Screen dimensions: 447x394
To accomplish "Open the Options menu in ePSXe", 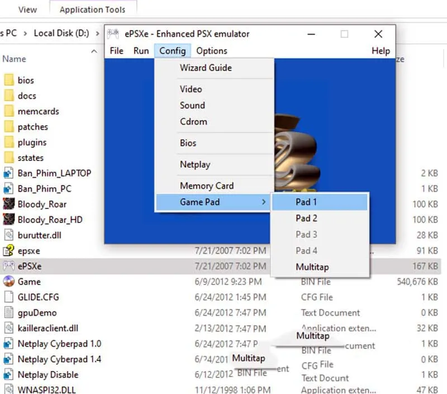I will pyautogui.click(x=212, y=51).
